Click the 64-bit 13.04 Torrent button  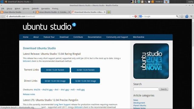[55, 70]
